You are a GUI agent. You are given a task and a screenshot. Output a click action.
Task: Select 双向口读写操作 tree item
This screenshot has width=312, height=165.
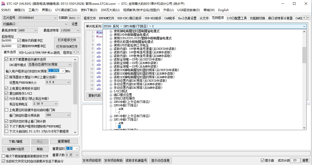pos(124,98)
